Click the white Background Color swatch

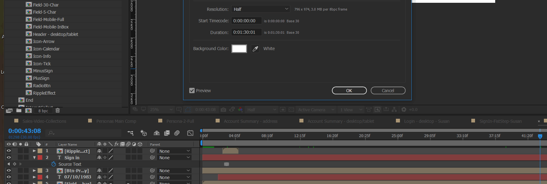[x=239, y=49]
